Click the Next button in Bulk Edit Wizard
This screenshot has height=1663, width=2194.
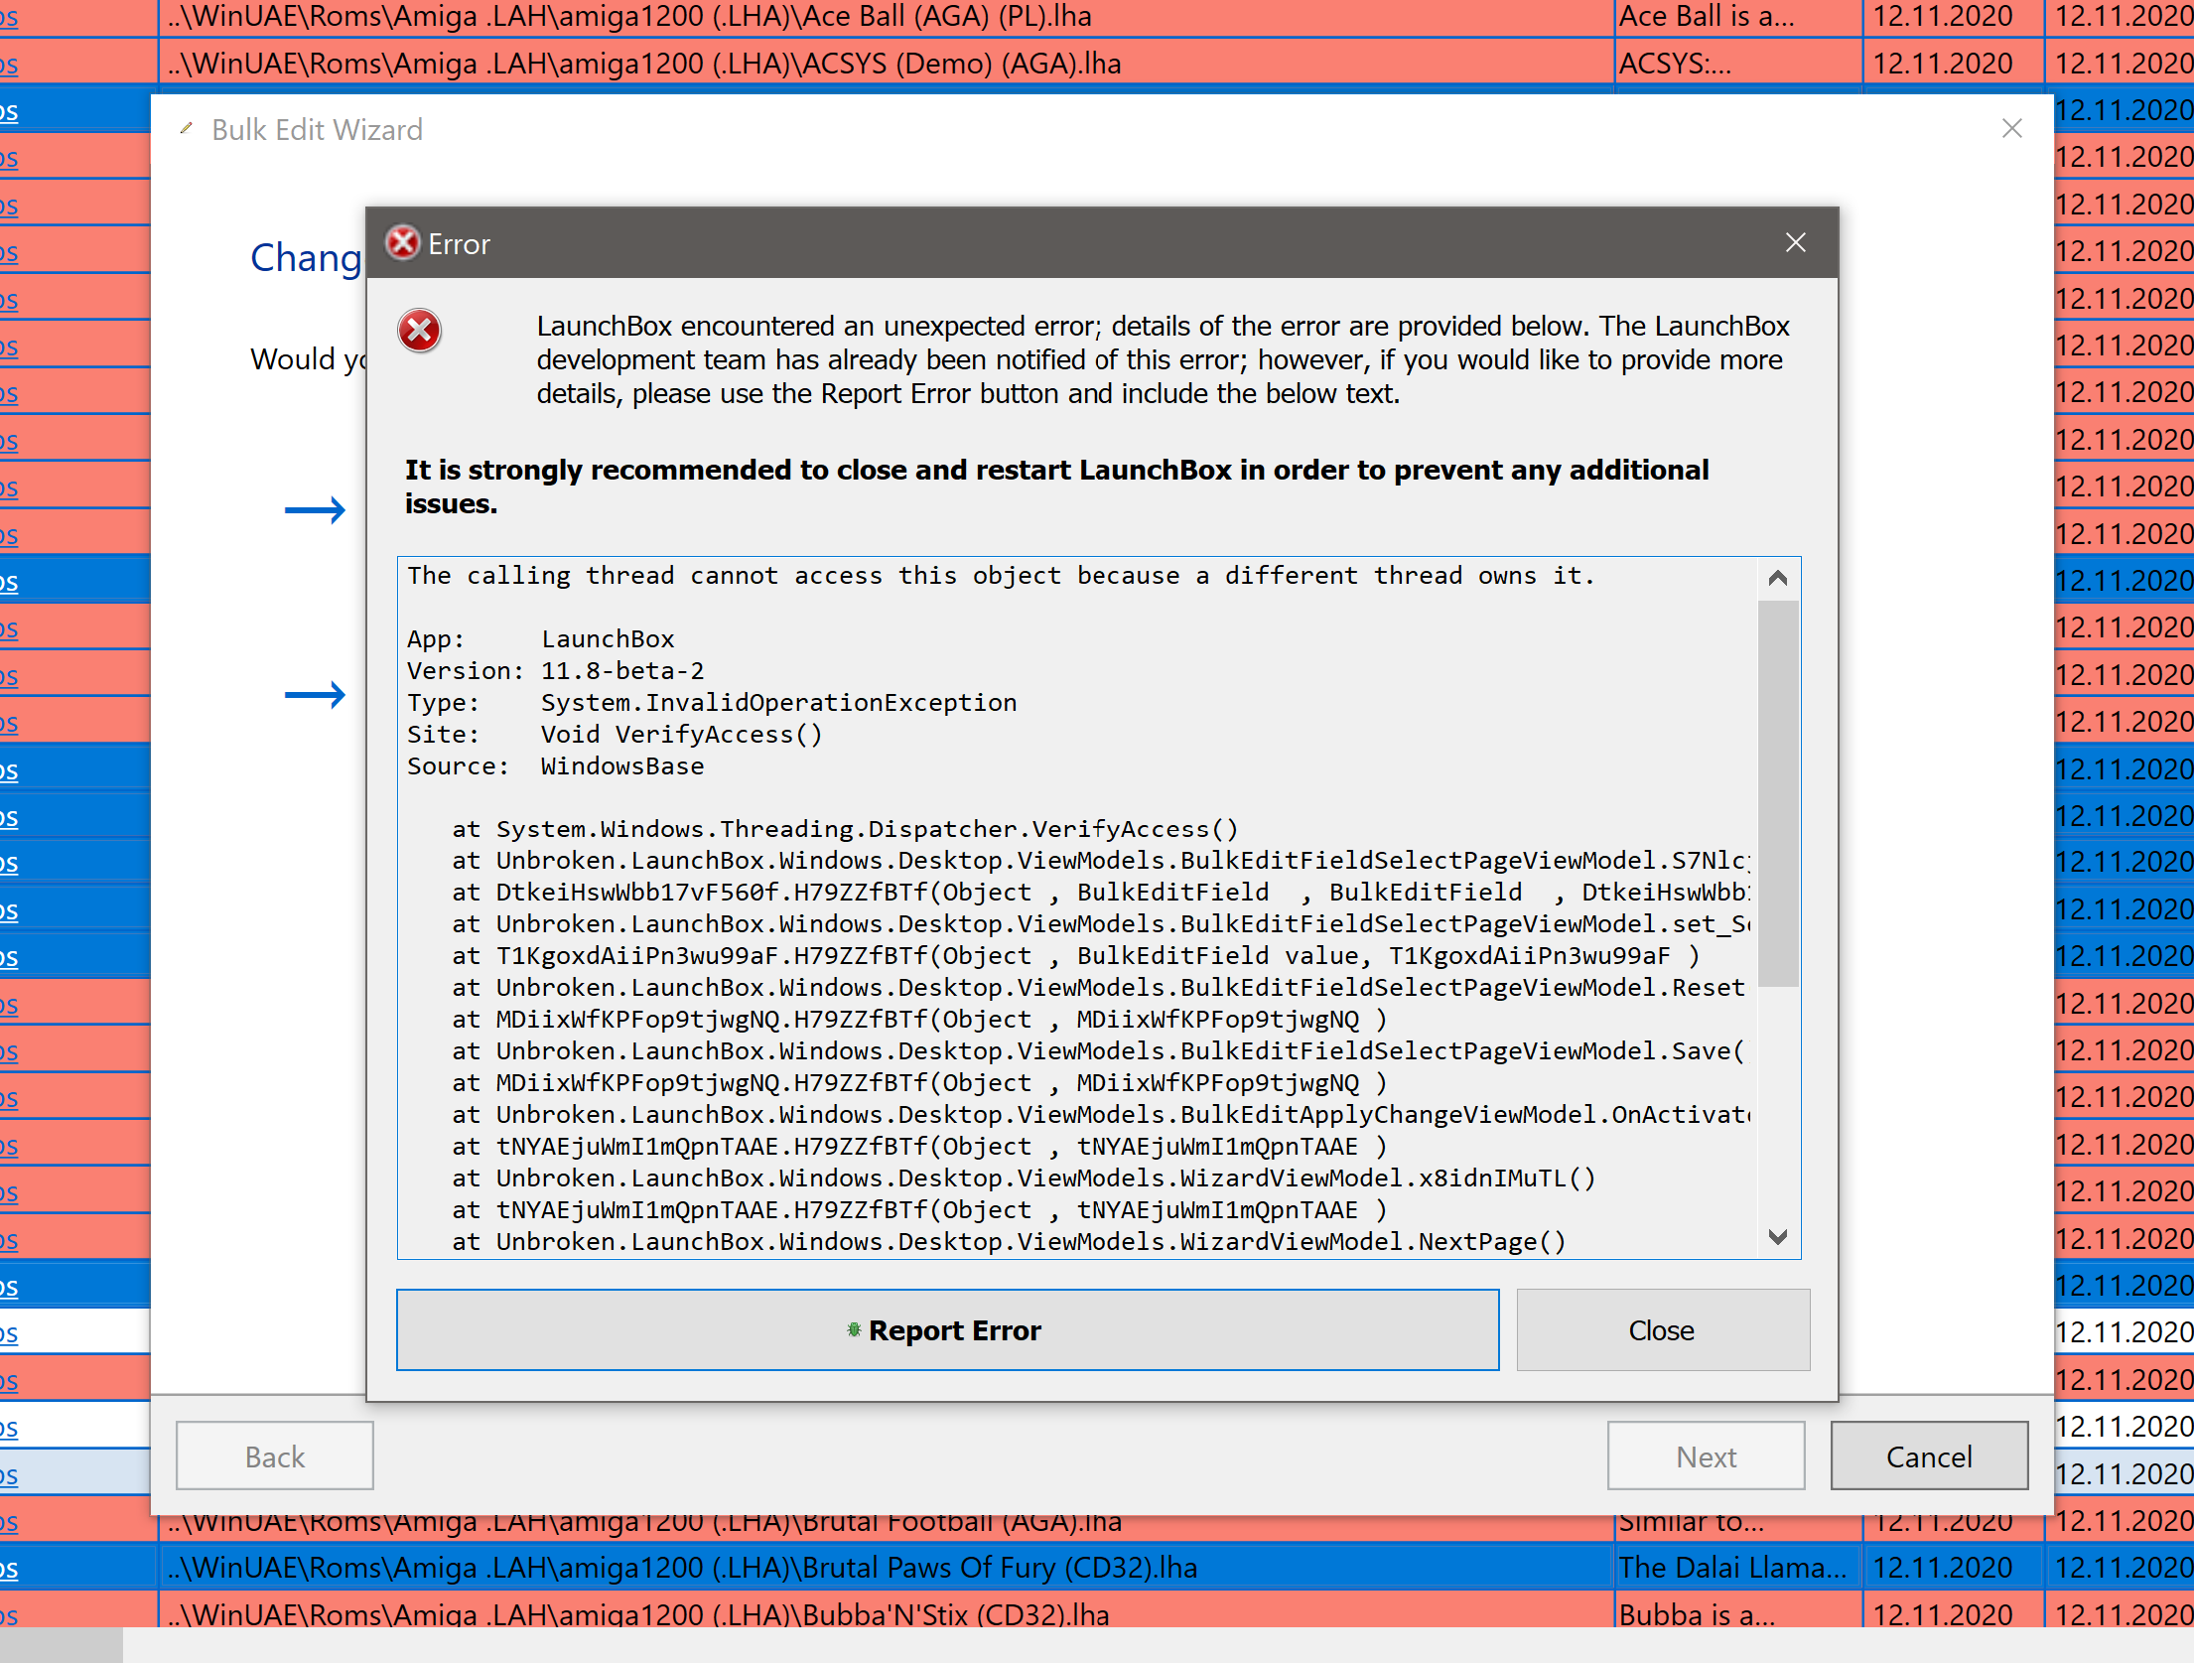1706,1455
